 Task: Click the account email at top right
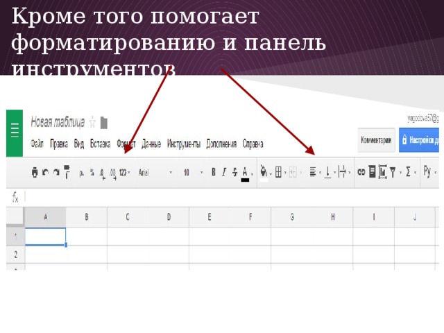pos(423,119)
